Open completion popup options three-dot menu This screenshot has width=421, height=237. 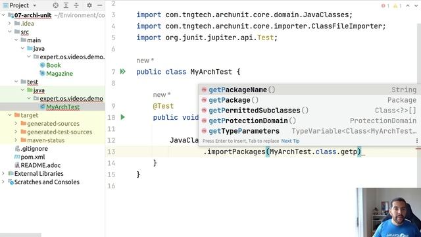416,140
